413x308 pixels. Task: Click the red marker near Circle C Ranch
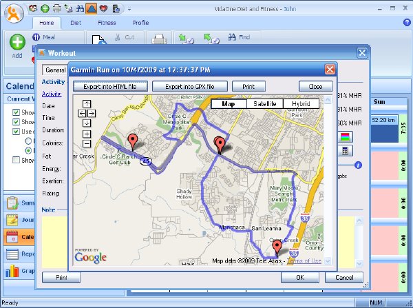[x=132, y=142]
